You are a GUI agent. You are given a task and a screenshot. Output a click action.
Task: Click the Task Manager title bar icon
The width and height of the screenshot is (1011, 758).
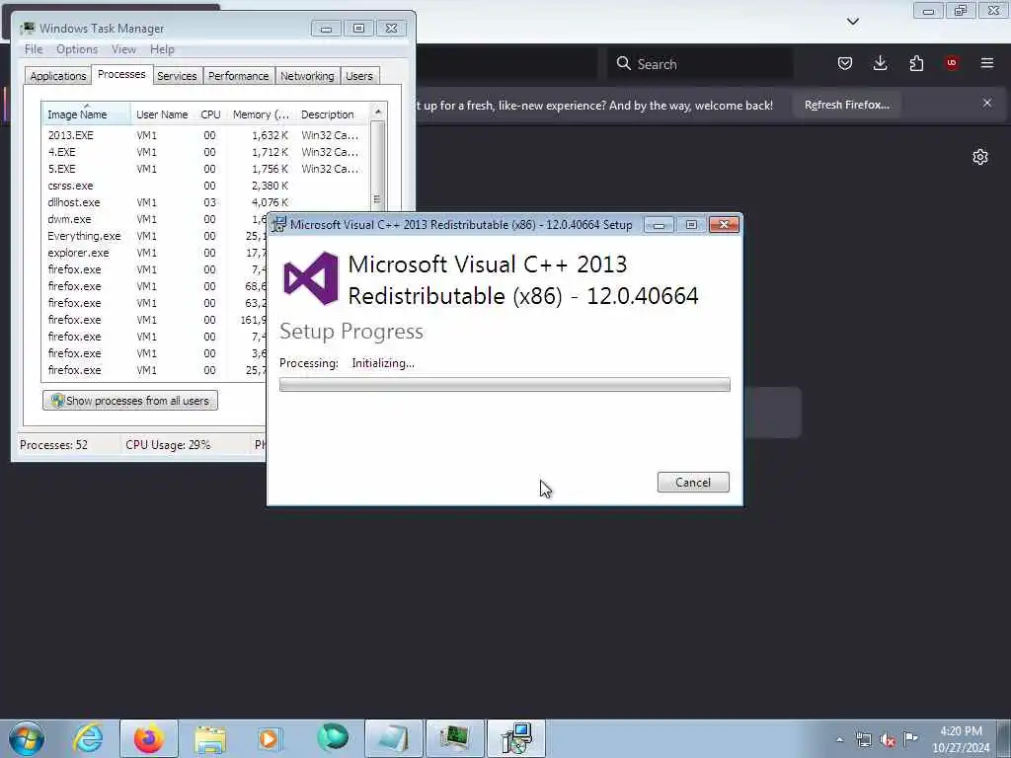tap(27, 28)
